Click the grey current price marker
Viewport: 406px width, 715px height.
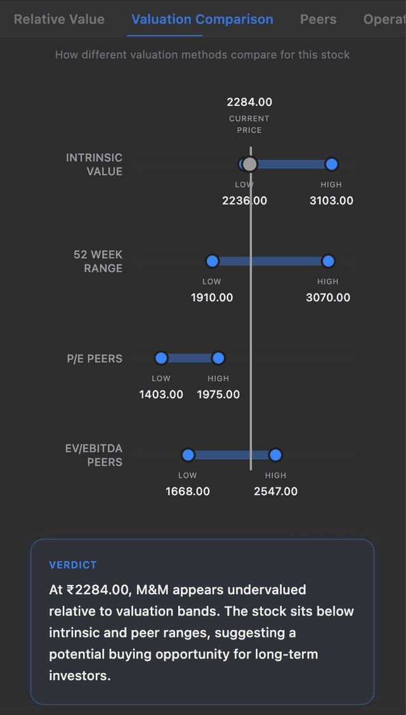(250, 164)
